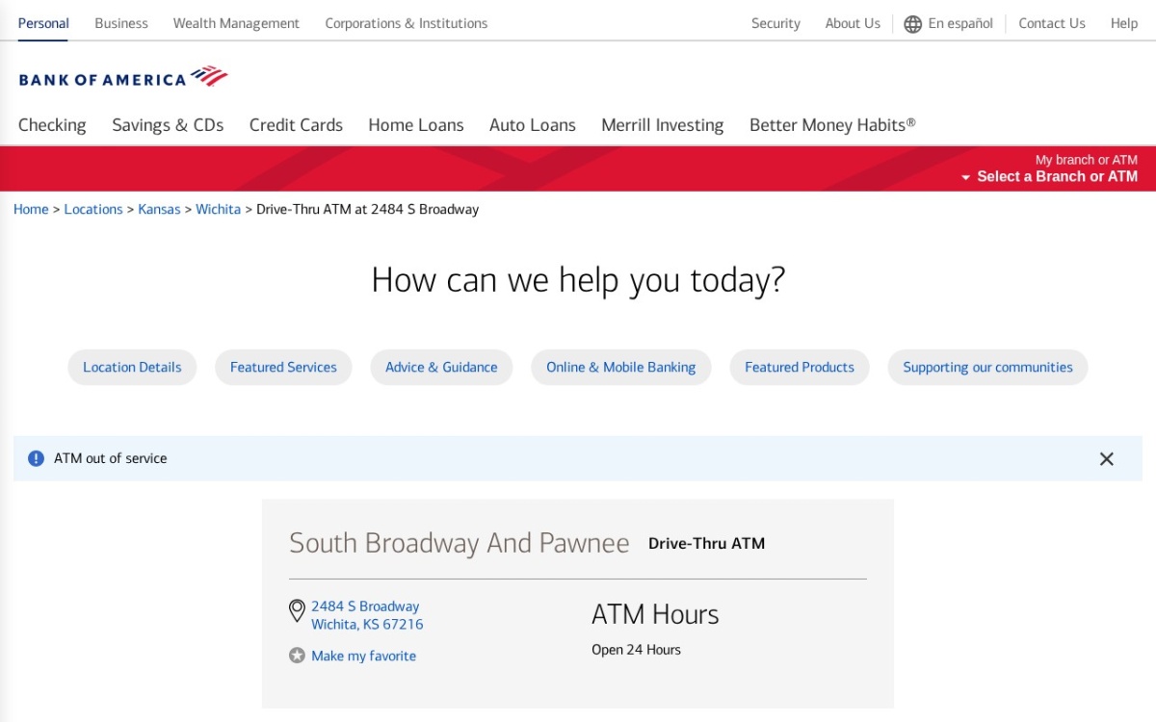The image size is (1156, 722).
Task: Click the info icon in the ATM alert
Action: tap(36, 458)
